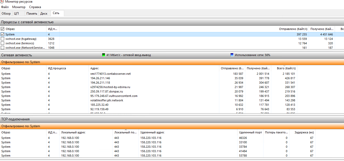Image resolution: width=344 pixels, height=161 pixels.
Task: Check the svchost.exe (tsgateway) checkbox
Action: tap(3, 39)
